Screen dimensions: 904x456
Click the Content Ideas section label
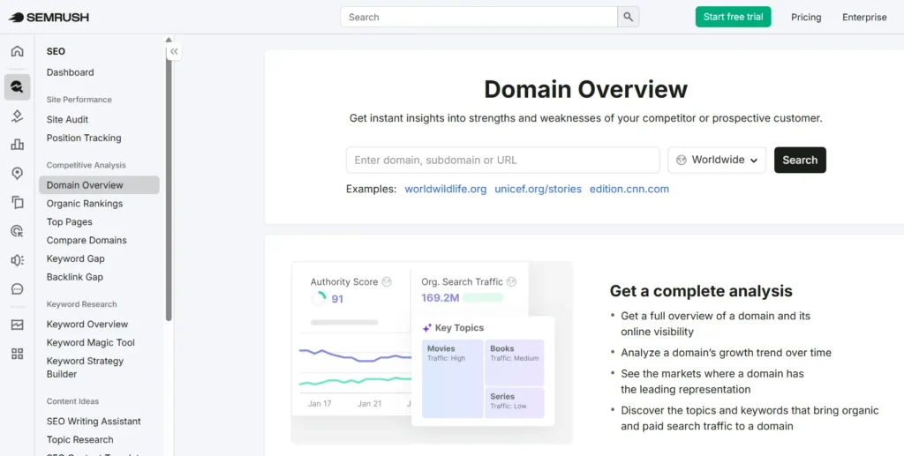72,401
